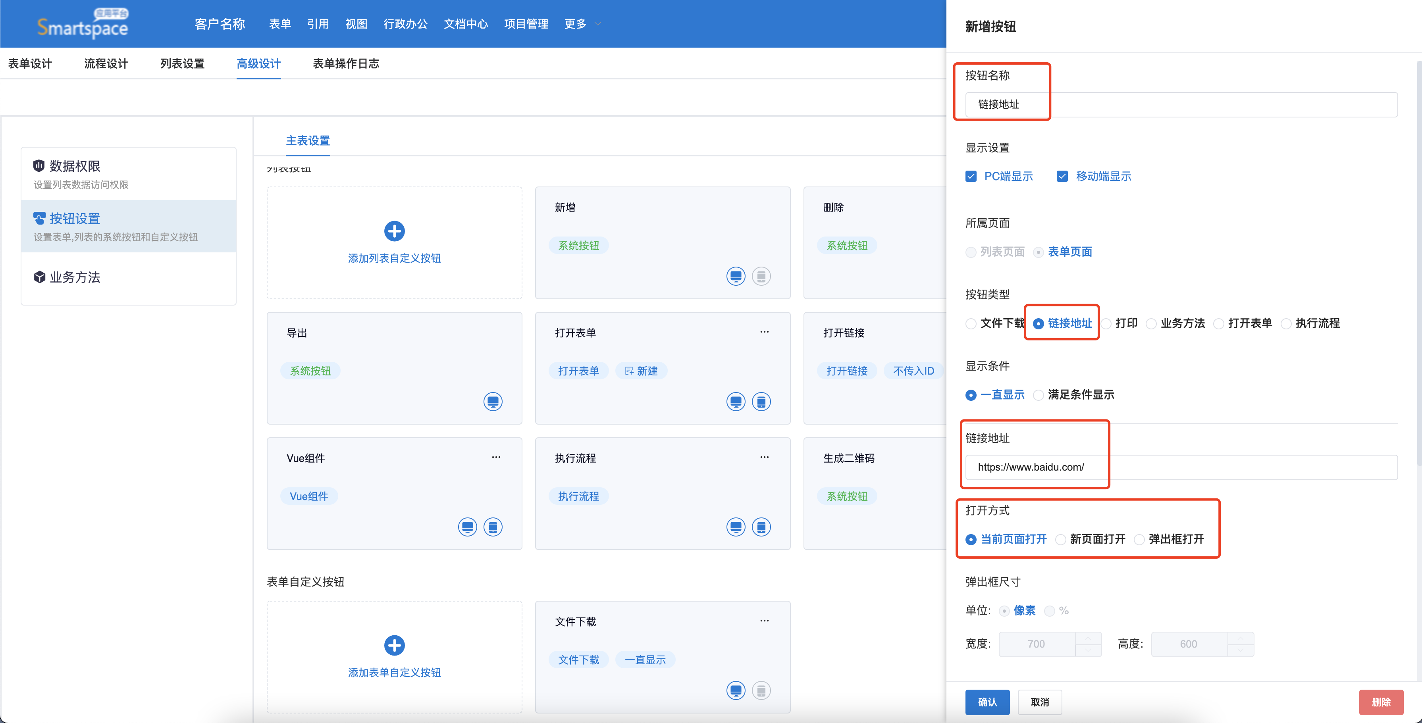Uncheck the PC端显示 checkbox
1422x723 pixels.
[x=971, y=177]
